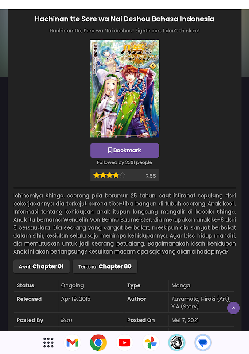Viewport: 249px width, 354px height.
Task: Click the poster name ikan
Action: click(66, 320)
